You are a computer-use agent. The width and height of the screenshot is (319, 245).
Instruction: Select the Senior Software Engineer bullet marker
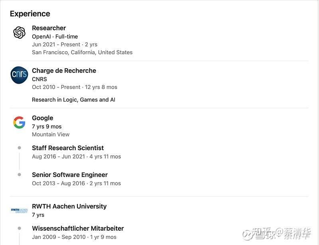[19, 174]
